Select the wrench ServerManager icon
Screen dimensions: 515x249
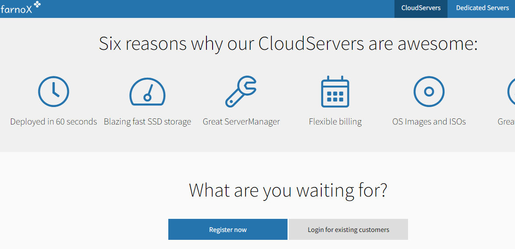click(x=241, y=92)
